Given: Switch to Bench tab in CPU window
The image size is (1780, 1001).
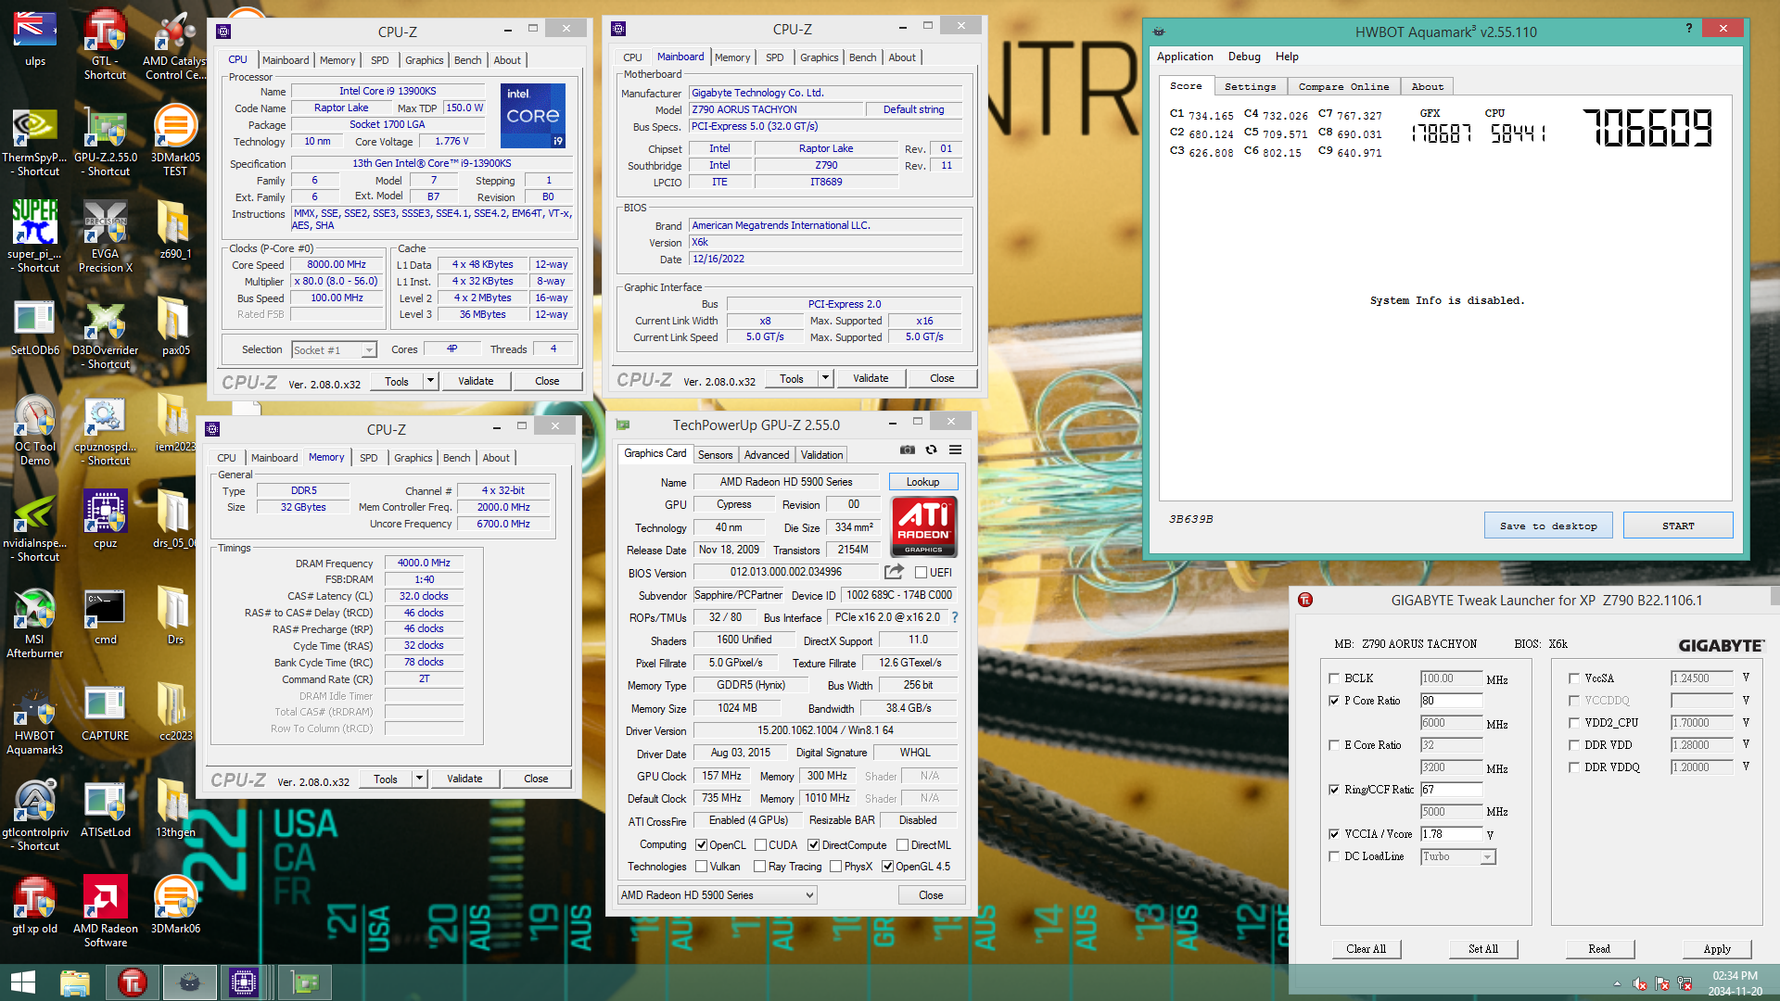Looking at the screenshot, I should 467,60.
